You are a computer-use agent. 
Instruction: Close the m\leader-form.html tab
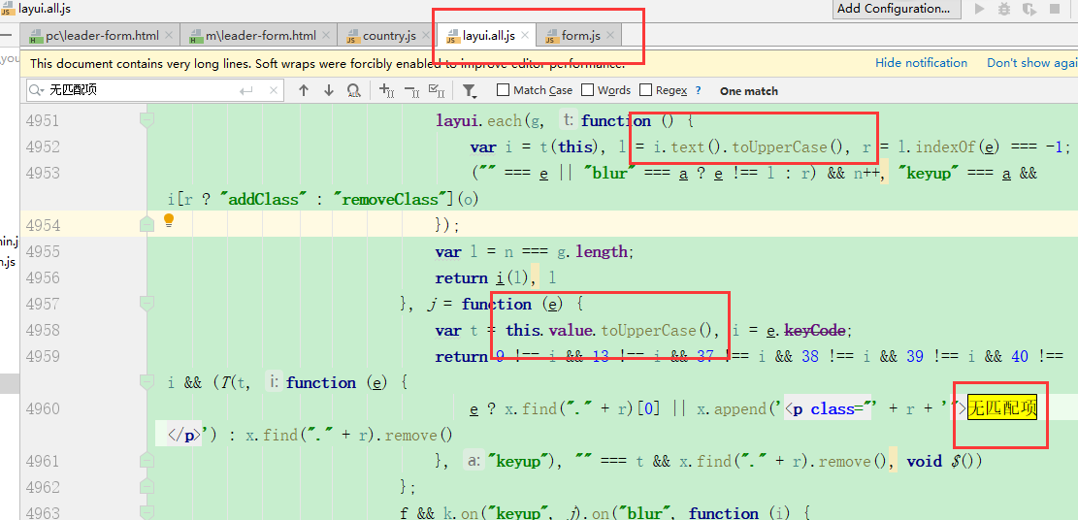326,35
